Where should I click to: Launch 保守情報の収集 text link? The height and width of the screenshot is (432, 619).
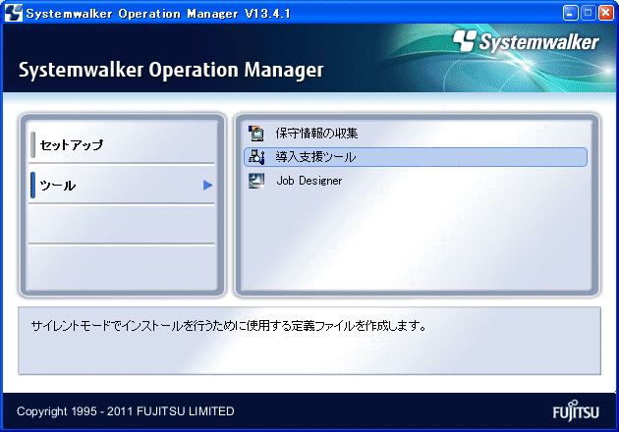point(316,134)
